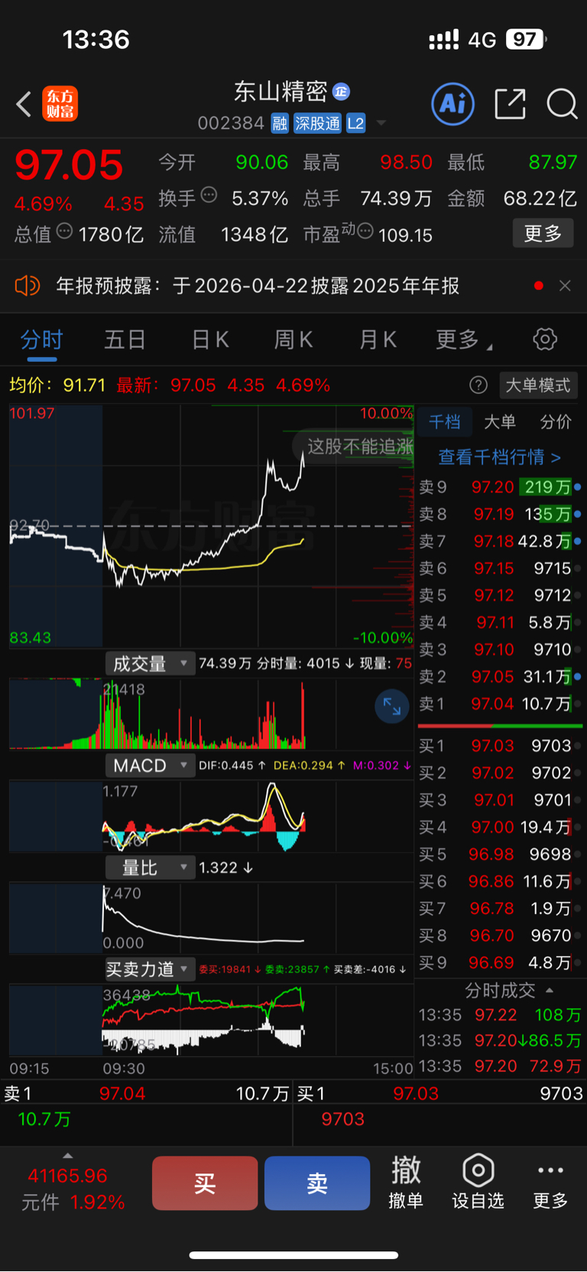Open the search magnifier icon

(x=562, y=104)
